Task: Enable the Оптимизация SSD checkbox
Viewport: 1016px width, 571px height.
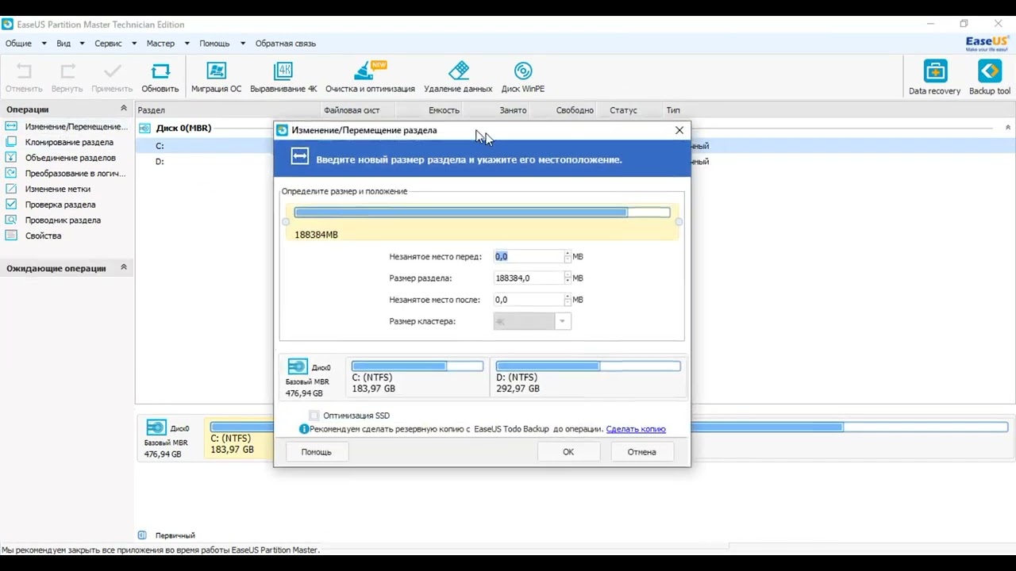Action: (314, 416)
